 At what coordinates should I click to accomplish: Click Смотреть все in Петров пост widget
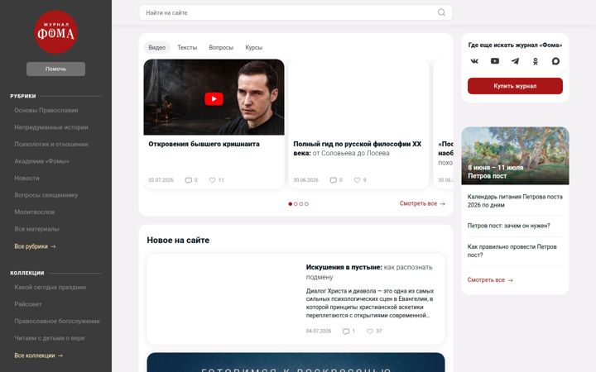click(x=490, y=279)
